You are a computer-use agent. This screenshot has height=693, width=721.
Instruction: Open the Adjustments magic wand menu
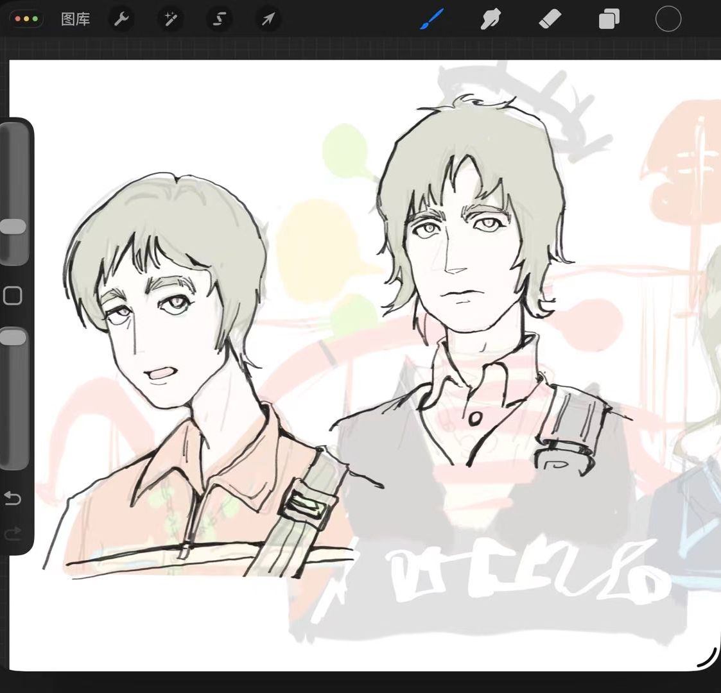tap(171, 19)
